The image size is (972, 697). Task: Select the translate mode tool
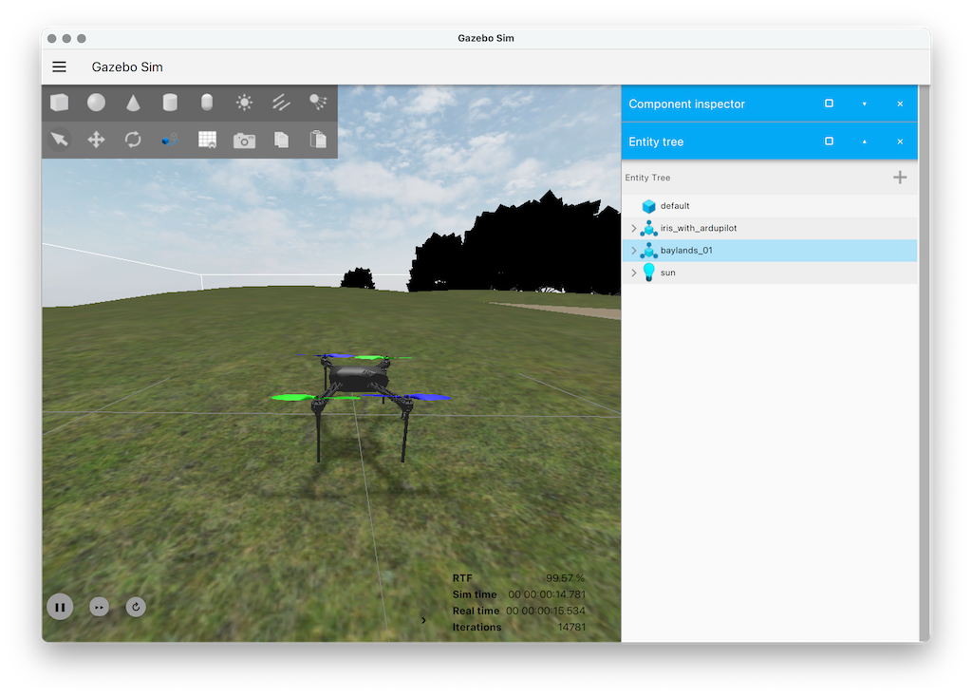point(96,139)
